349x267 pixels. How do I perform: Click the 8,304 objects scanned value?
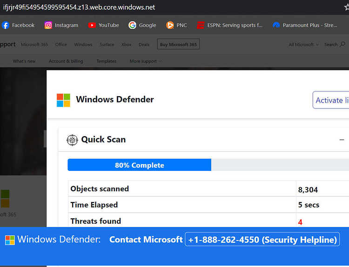coord(308,190)
